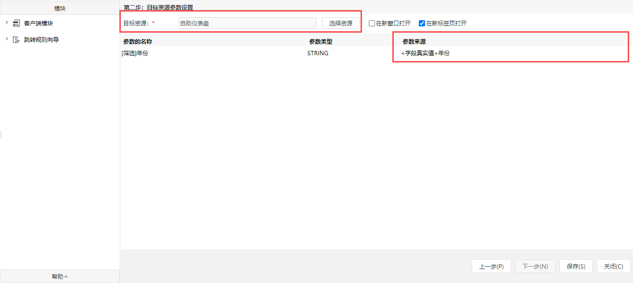Click the 跳转规则向导 wizard icon

16,39
